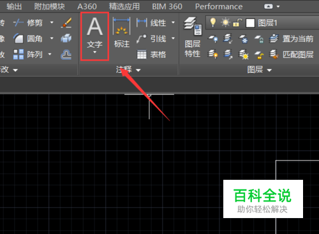Click 匹配图层 match layer button

291,54
